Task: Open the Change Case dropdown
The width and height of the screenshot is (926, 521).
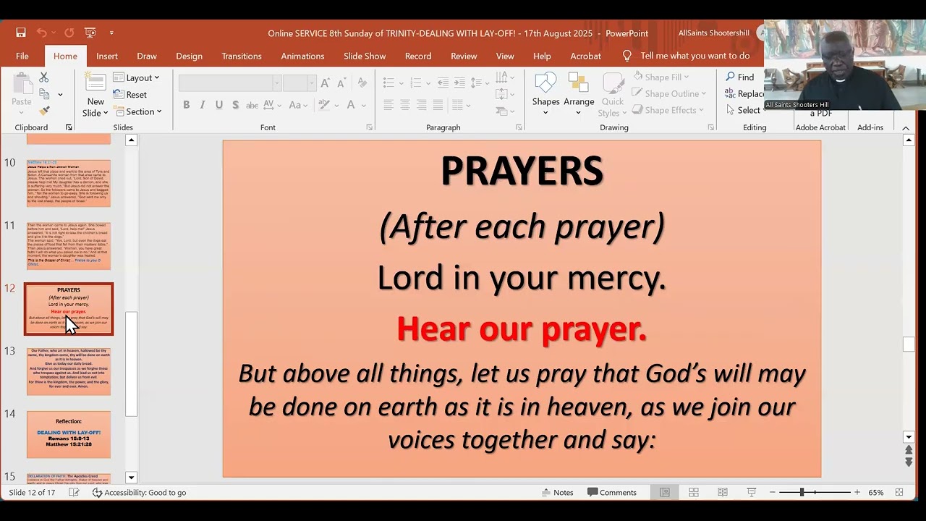Action: pyautogui.click(x=299, y=105)
